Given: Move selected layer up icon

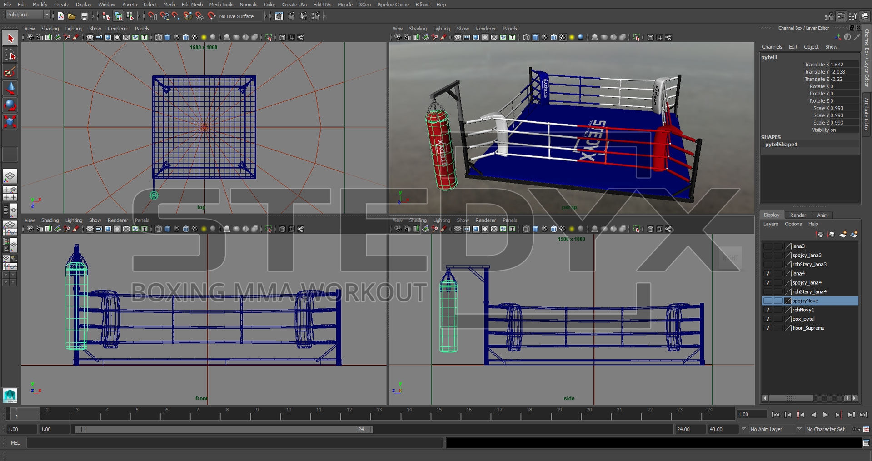Looking at the screenshot, I should point(819,234).
